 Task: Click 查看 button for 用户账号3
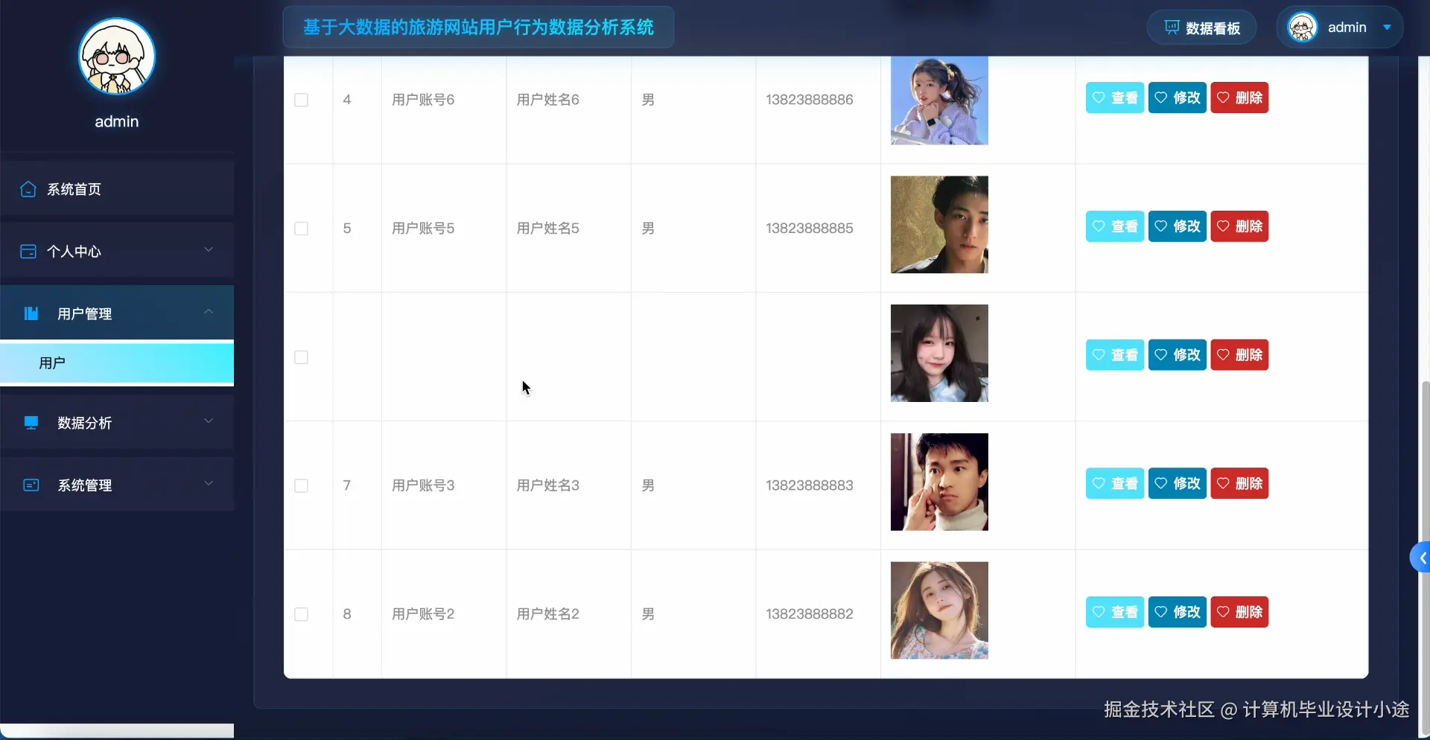tap(1114, 482)
